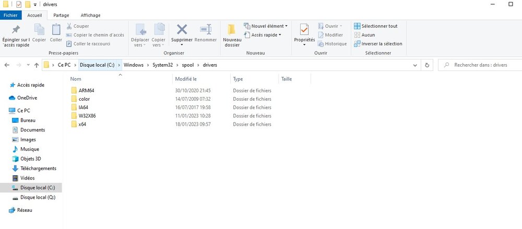Viewport: 522px width, 229px height.
Task: Open the Déplacer vers dropdown
Action: coord(140,34)
